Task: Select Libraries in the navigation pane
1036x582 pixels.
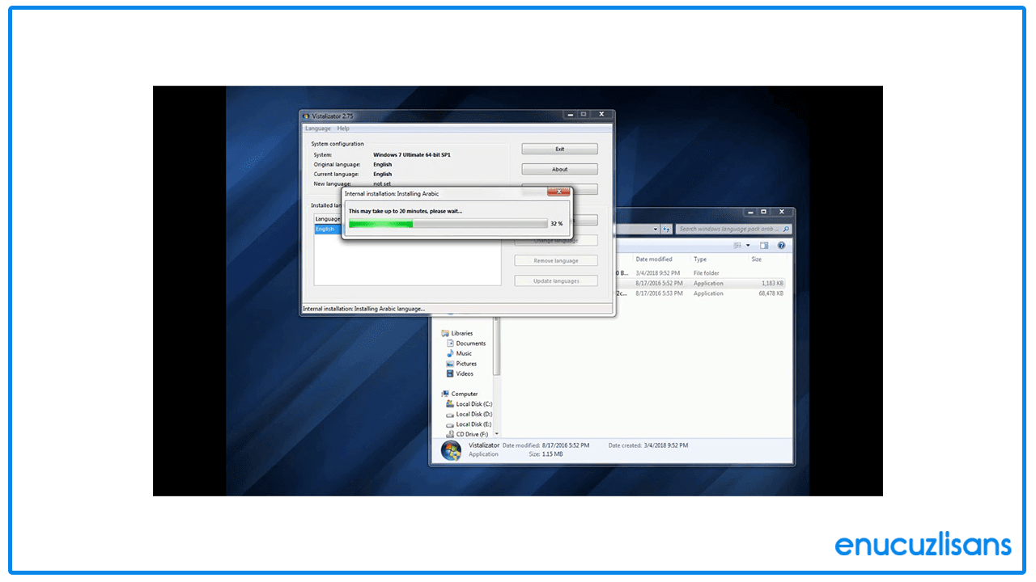Action: (x=462, y=333)
